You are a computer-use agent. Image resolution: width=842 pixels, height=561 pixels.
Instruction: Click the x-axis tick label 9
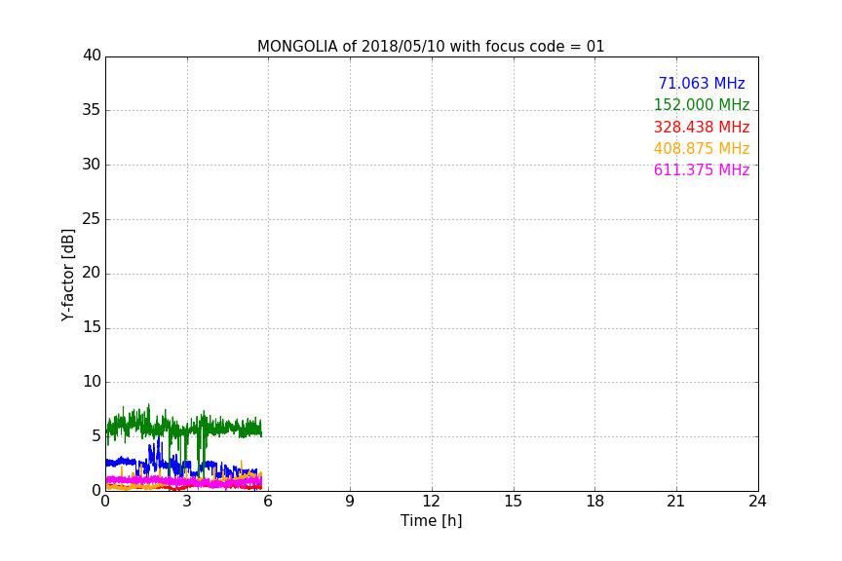350,502
